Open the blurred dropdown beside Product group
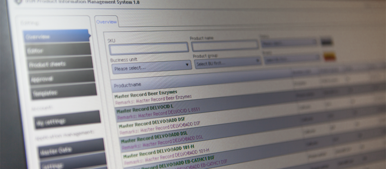Image resolution: width=386 pixels, height=169 pixels. click(x=292, y=59)
